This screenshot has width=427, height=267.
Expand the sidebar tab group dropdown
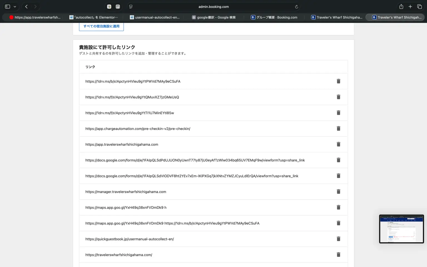(15, 7)
